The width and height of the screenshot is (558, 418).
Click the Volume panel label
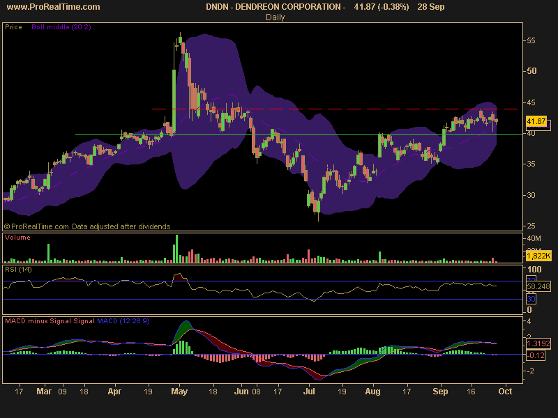pos(18,238)
